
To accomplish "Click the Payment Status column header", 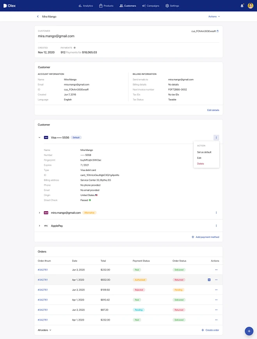I will click(x=141, y=261).
